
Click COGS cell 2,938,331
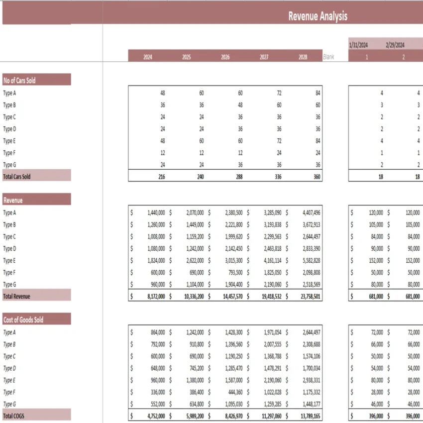pyautogui.click(x=312, y=380)
